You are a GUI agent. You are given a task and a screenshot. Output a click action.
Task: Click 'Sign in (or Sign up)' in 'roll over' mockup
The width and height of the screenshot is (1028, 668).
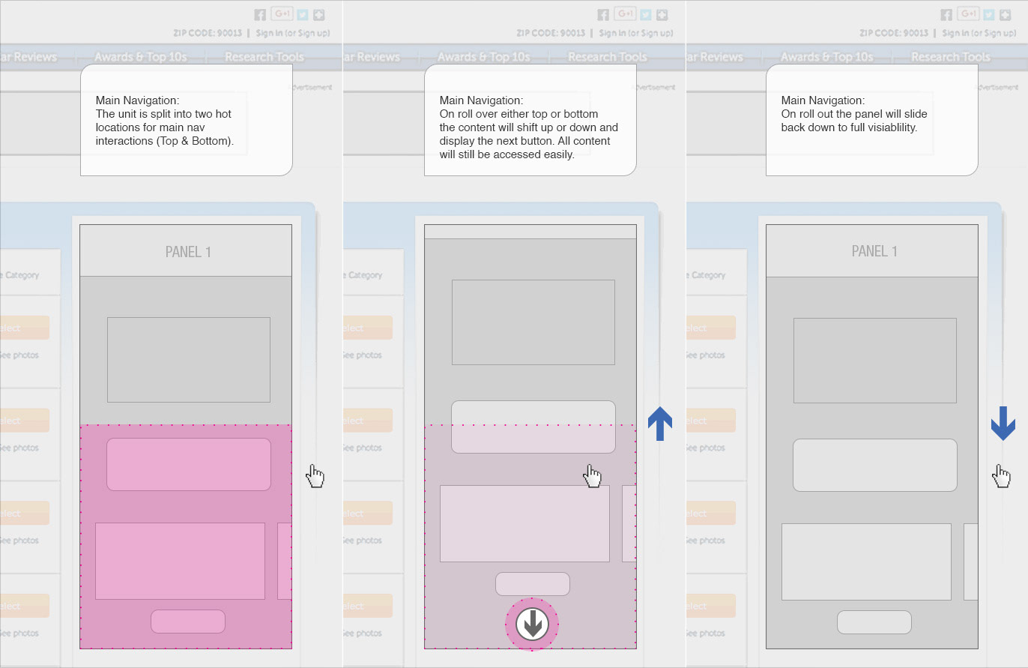pos(636,33)
